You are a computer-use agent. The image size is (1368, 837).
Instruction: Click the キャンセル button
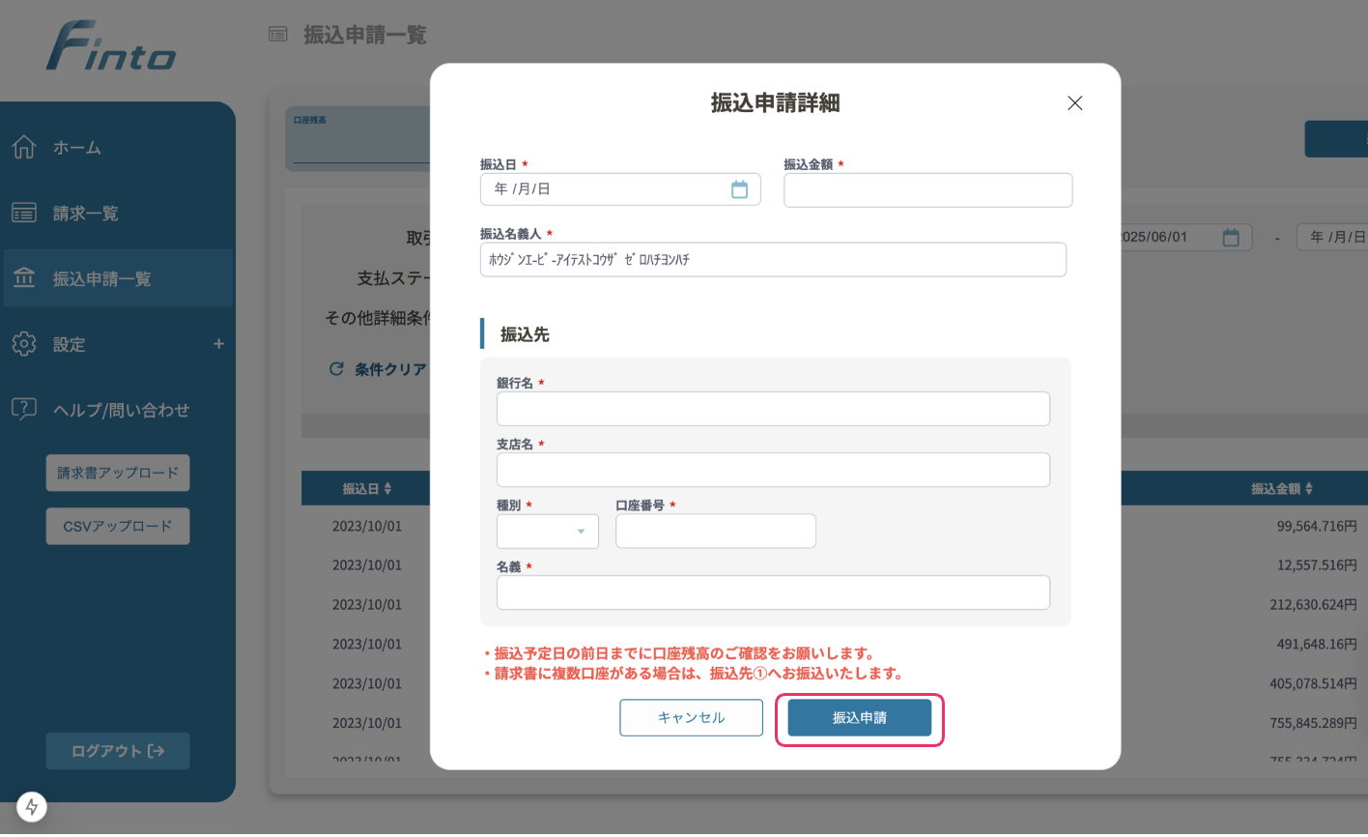coord(691,718)
